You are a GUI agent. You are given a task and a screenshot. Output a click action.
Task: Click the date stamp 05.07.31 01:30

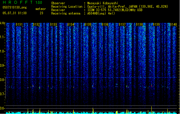click(15, 13)
